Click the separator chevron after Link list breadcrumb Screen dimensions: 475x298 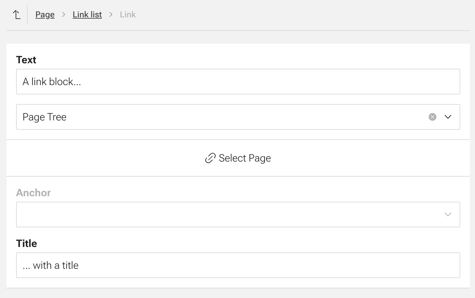[x=111, y=14]
